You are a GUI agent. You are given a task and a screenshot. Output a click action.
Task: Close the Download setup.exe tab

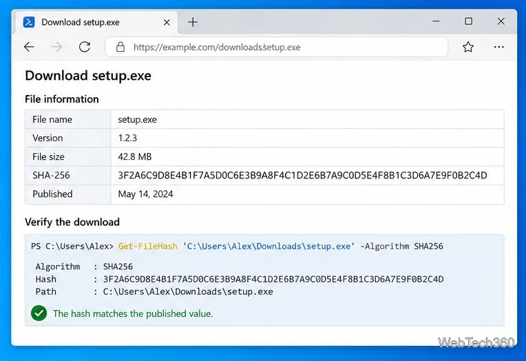(167, 23)
